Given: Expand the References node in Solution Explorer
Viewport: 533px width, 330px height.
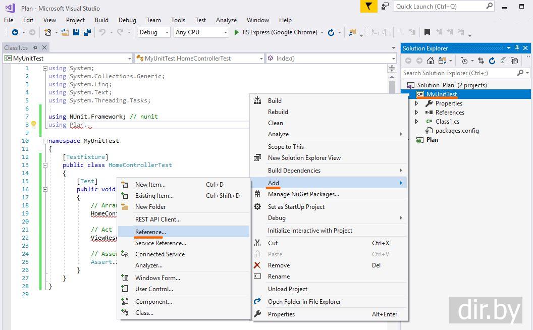Looking at the screenshot, I should [x=416, y=113].
